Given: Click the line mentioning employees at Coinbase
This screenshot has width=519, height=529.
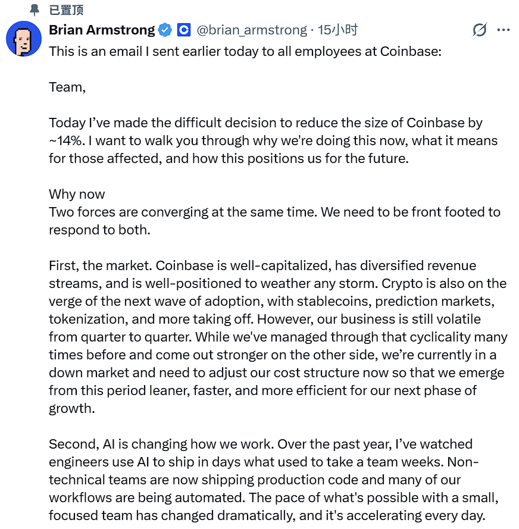Looking at the screenshot, I should (245, 52).
